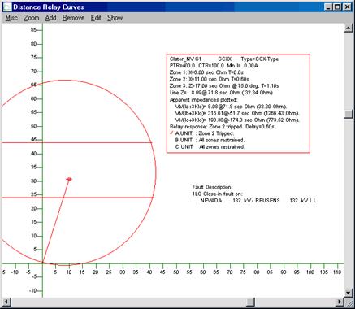Click the vertical scrollbar down arrow

(x=349, y=293)
